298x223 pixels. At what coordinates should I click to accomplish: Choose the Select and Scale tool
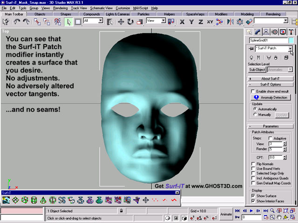click(140, 22)
